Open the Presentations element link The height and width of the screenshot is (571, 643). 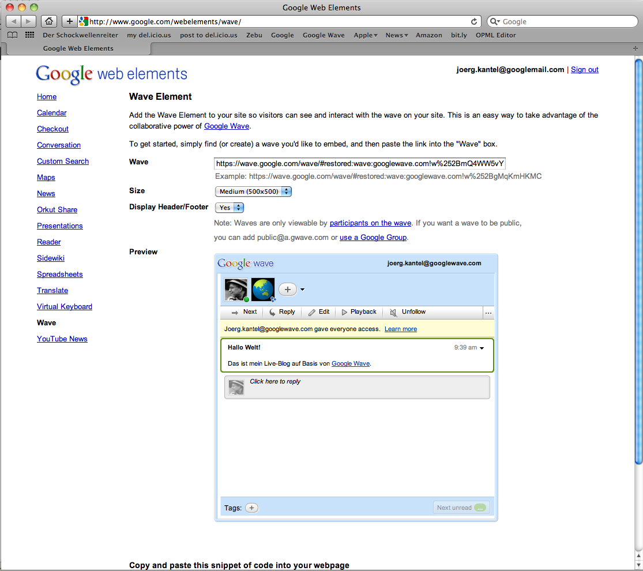(60, 226)
